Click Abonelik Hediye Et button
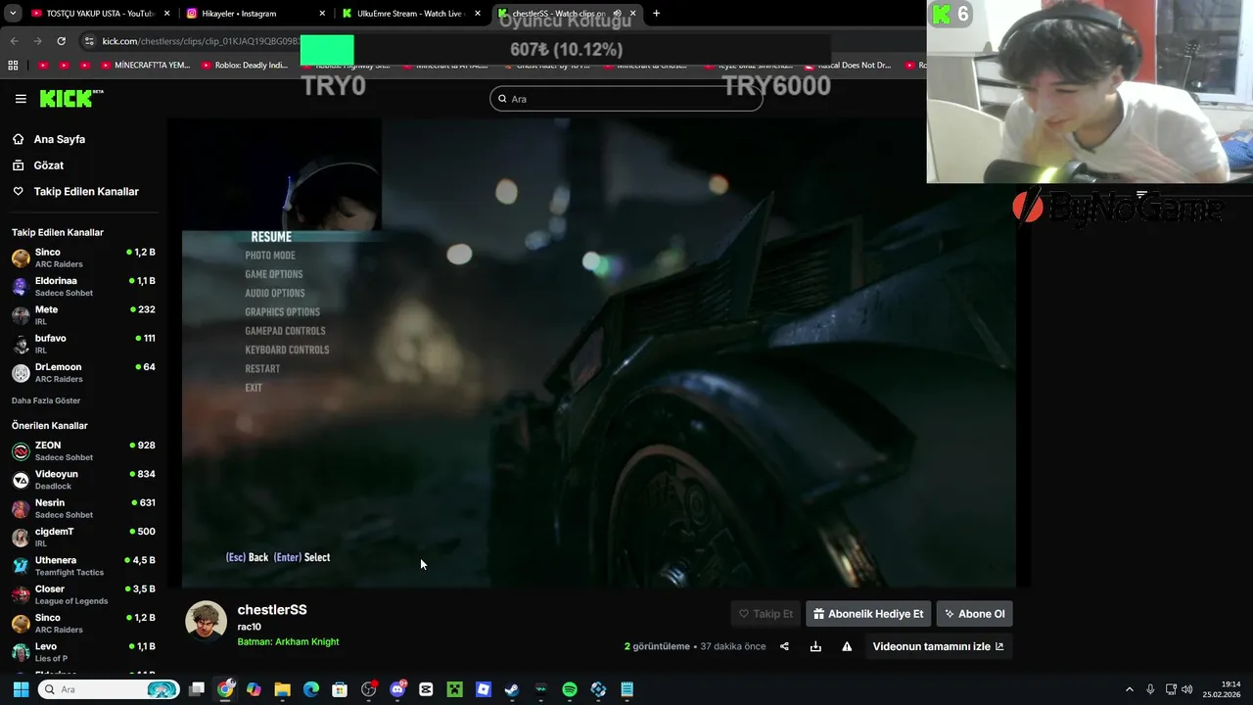1253x705 pixels. click(868, 614)
